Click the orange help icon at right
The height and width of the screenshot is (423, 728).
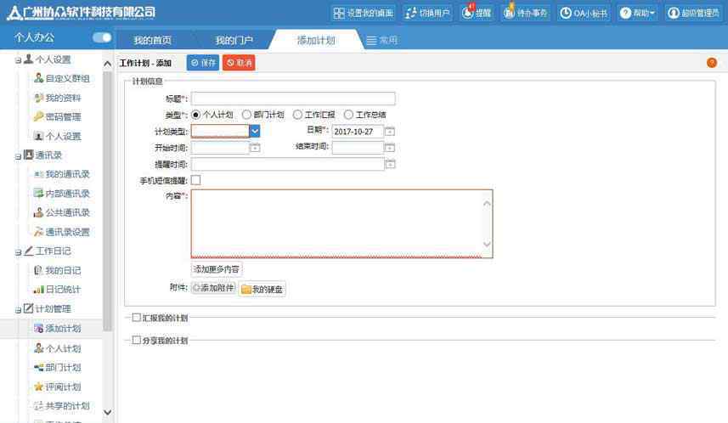712,63
